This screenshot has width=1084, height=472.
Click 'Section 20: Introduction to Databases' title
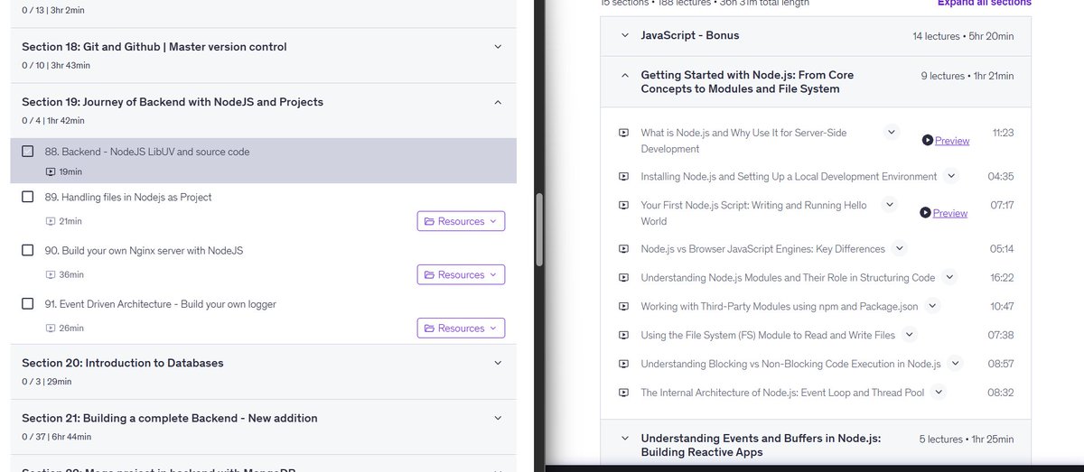coord(123,363)
